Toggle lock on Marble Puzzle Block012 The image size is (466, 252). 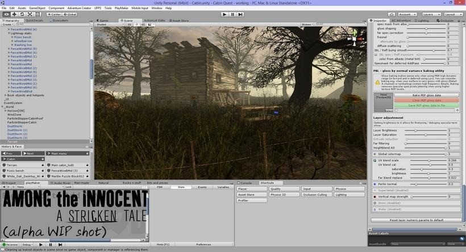point(87,177)
